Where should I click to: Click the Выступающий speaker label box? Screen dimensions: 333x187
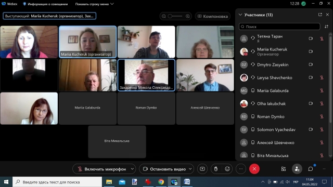(x=49, y=16)
